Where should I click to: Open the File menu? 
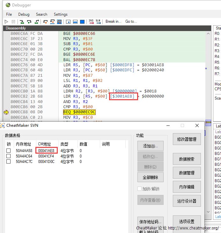tap(9, 14)
